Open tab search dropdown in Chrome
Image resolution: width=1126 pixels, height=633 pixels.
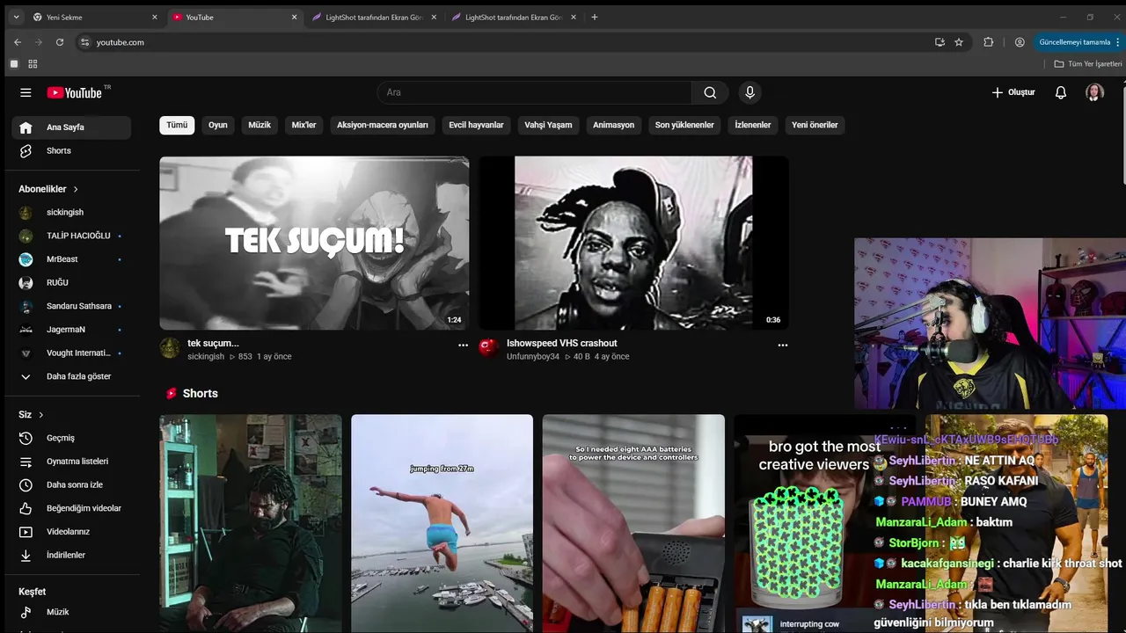(15, 17)
